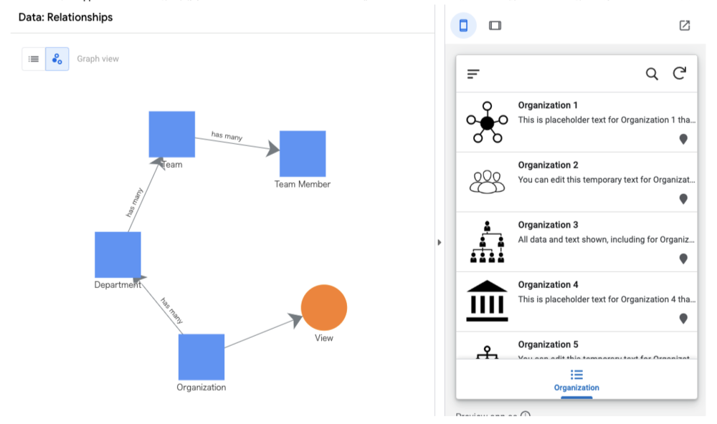Click the Team Member table node
The height and width of the screenshot is (424, 717).
point(303,153)
